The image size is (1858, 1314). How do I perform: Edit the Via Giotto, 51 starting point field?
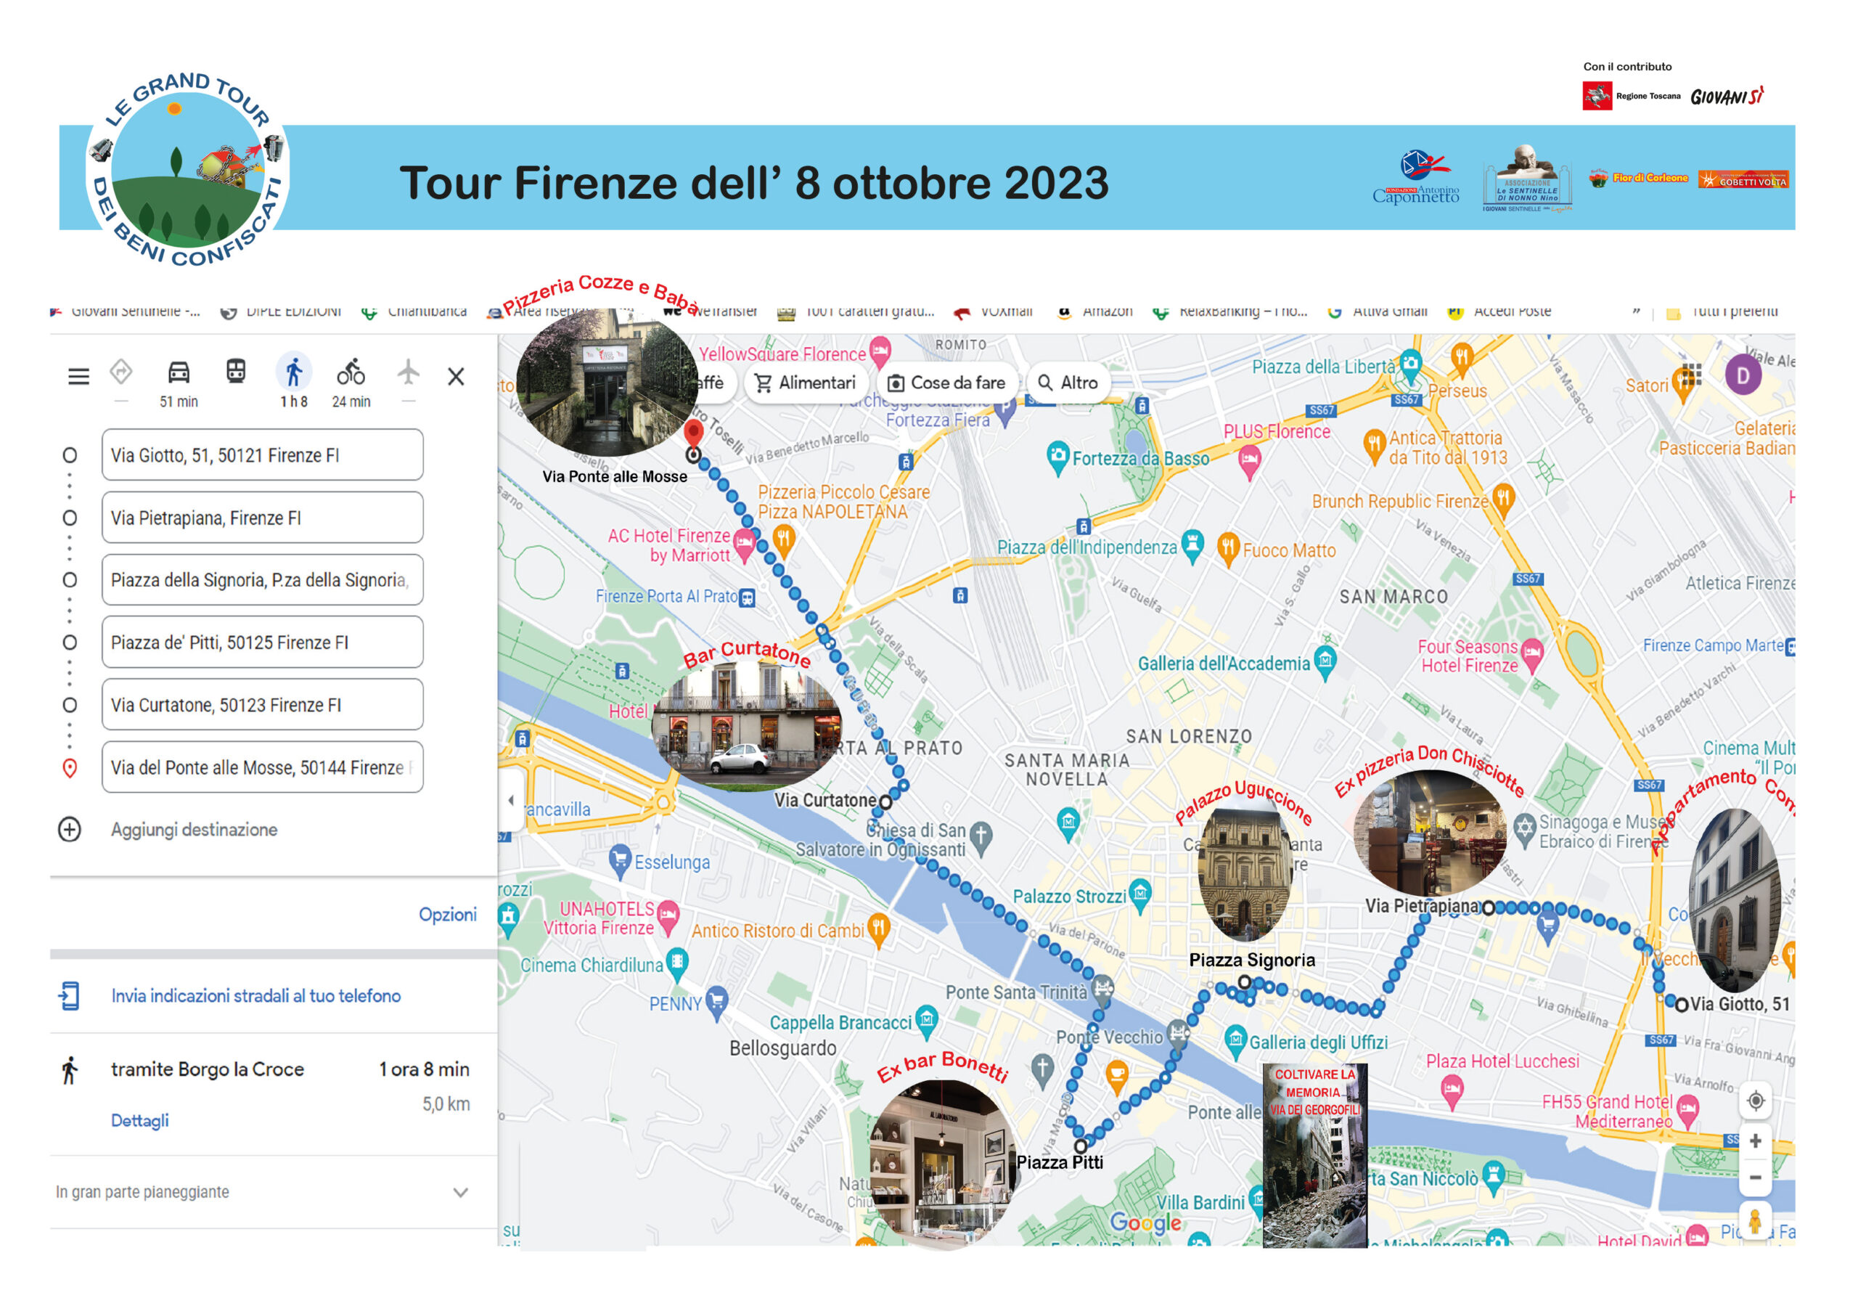pos(262,455)
